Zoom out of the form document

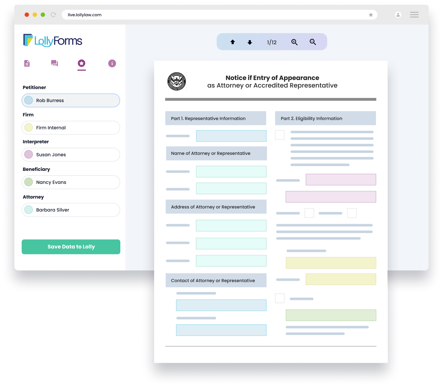pyautogui.click(x=313, y=42)
